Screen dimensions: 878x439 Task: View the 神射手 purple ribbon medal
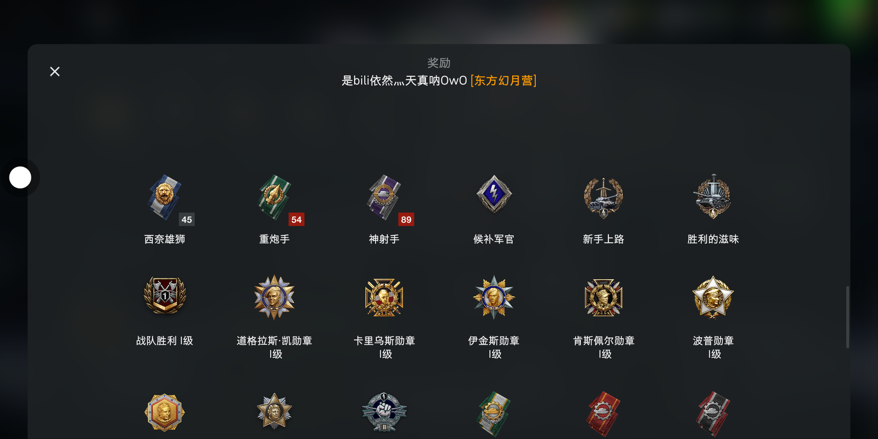[x=384, y=198]
